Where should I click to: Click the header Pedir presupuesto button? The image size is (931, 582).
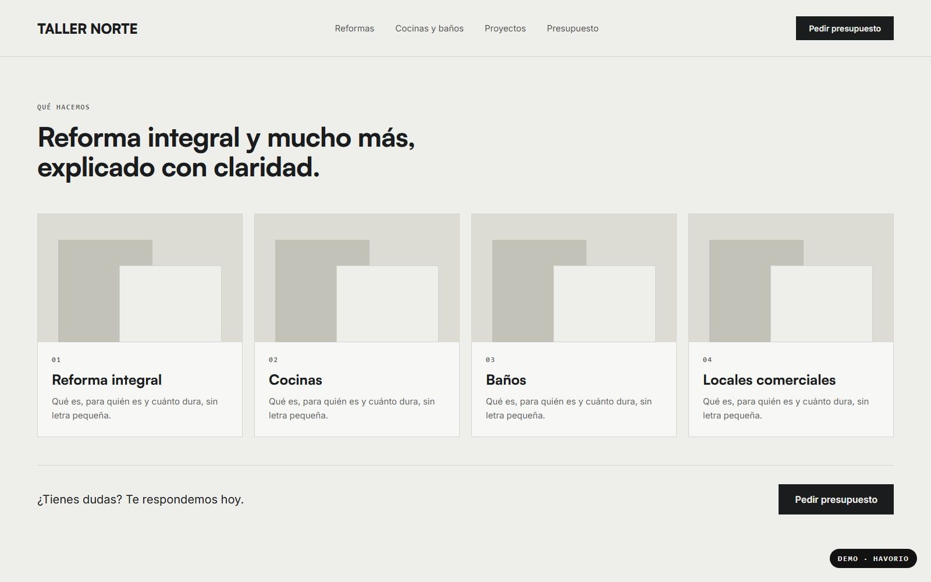(844, 29)
